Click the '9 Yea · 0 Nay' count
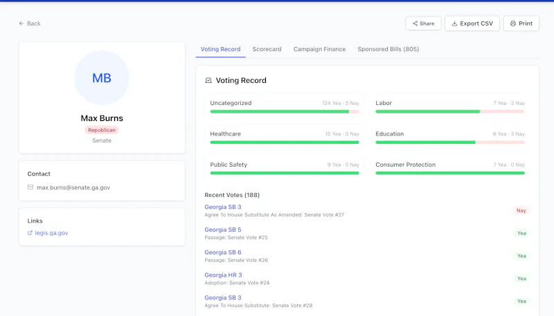 pyautogui.click(x=343, y=165)
